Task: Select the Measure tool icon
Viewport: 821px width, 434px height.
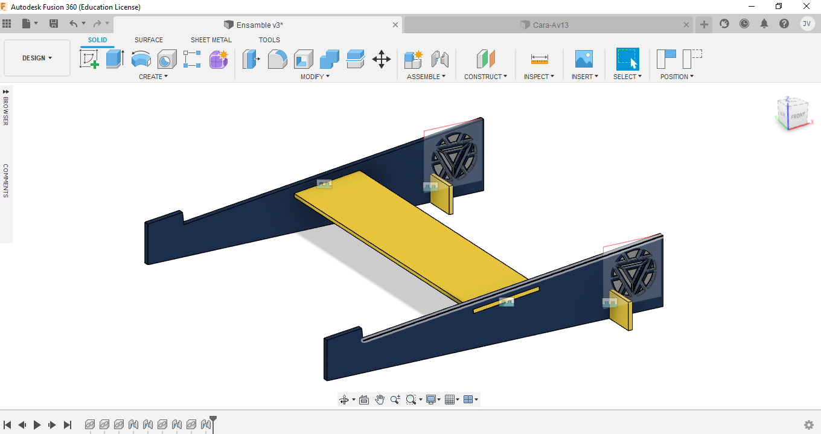Action: coord(539,59)
